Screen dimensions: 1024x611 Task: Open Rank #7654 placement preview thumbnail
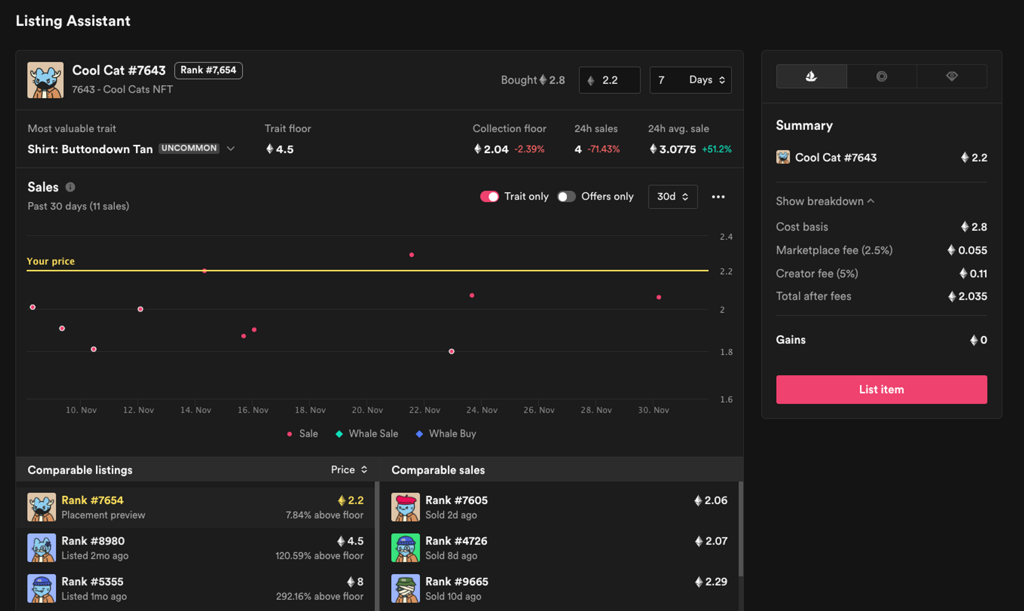click(x=41, y=507)
